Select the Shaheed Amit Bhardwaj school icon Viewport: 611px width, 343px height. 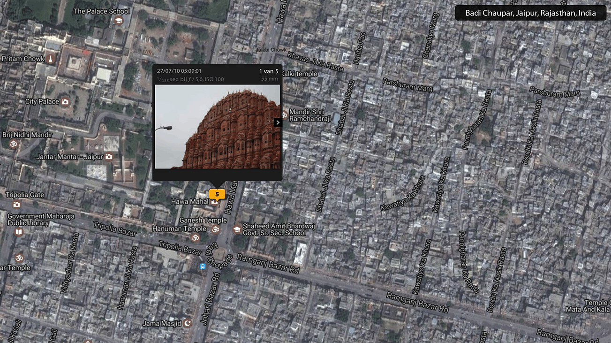coord(237,230)
